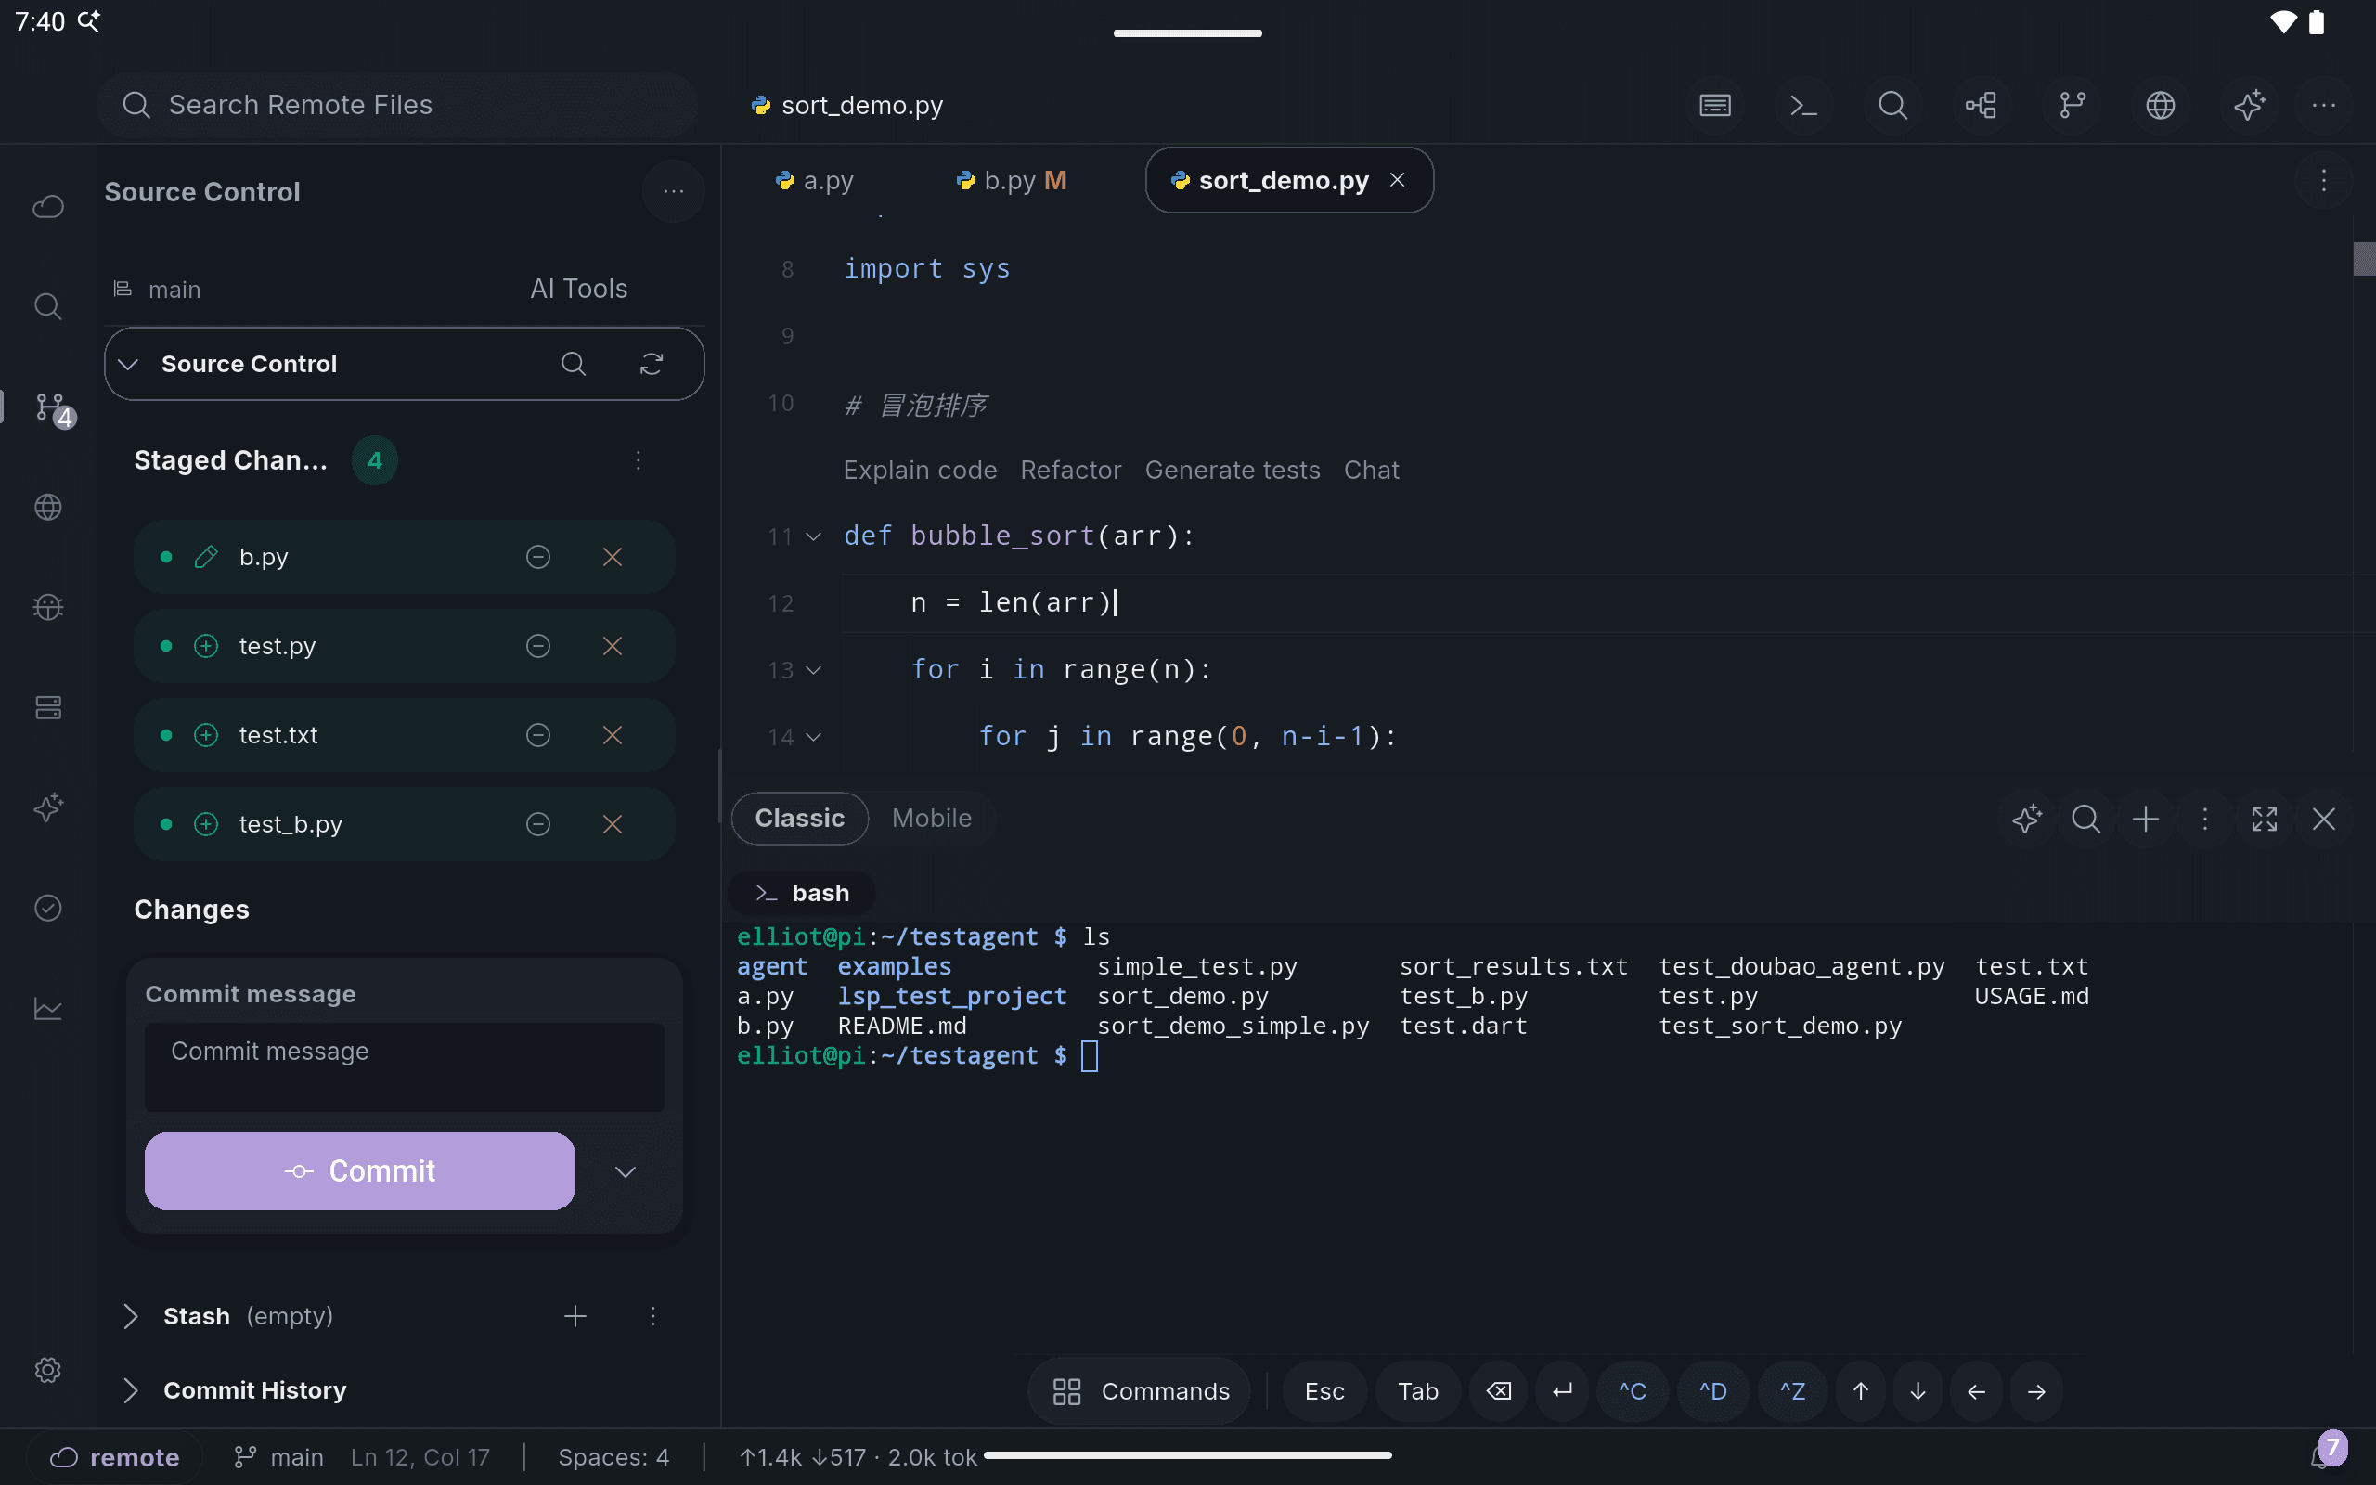Image resolution: width=2376 pixels, height=1485 pixels.
Task: Fold the inner loop at line 14
Action: [814, 737]
